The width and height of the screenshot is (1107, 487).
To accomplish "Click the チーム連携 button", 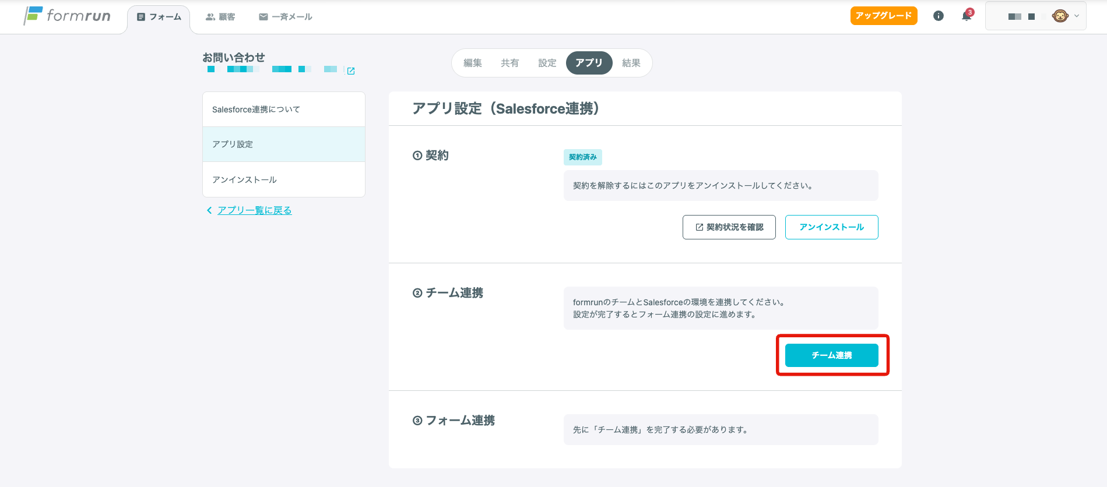I will (x=831, y=355).
